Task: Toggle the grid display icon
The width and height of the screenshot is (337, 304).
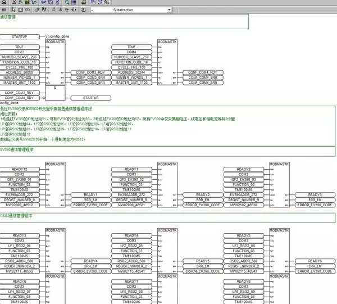Action: coord(74,2)
